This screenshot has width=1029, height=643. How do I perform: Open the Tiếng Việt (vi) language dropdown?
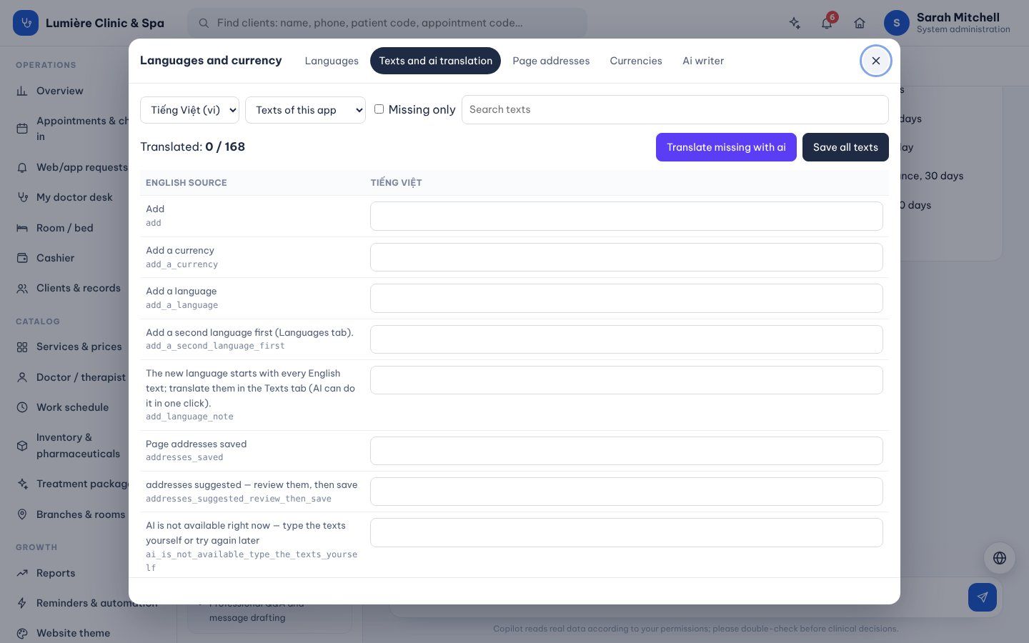click(x=189, y=110)
